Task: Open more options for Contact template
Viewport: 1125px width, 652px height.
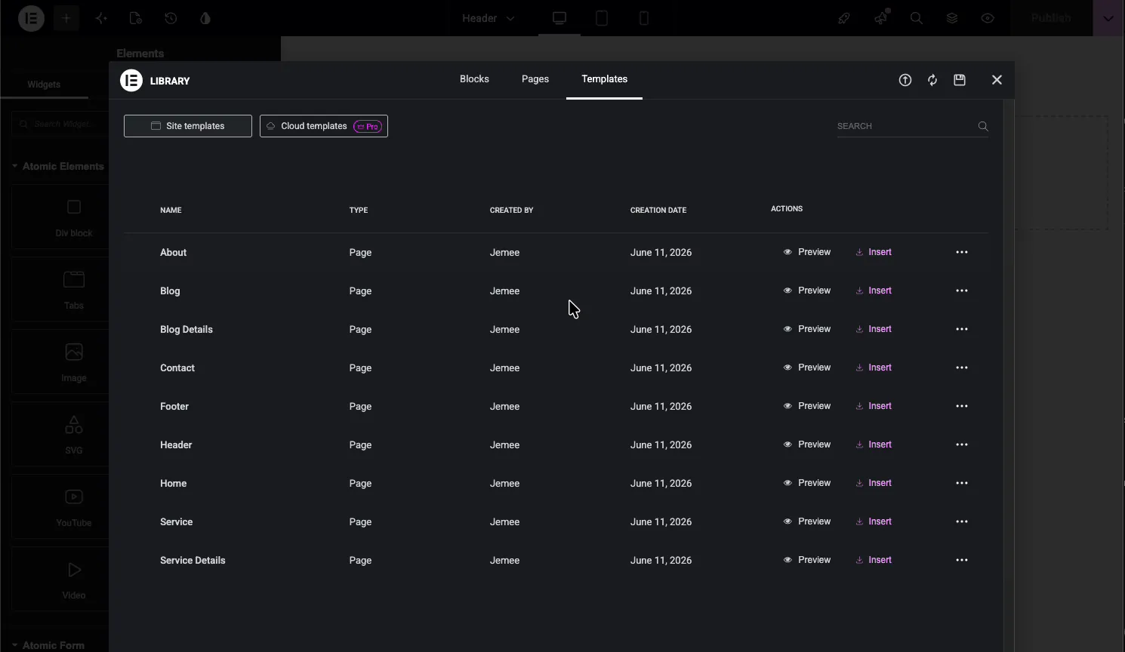Action: click(x=962, y=368)
